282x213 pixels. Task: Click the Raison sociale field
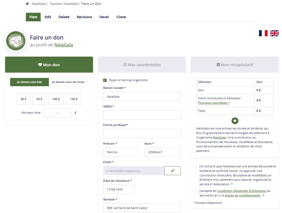pos(142,96)
